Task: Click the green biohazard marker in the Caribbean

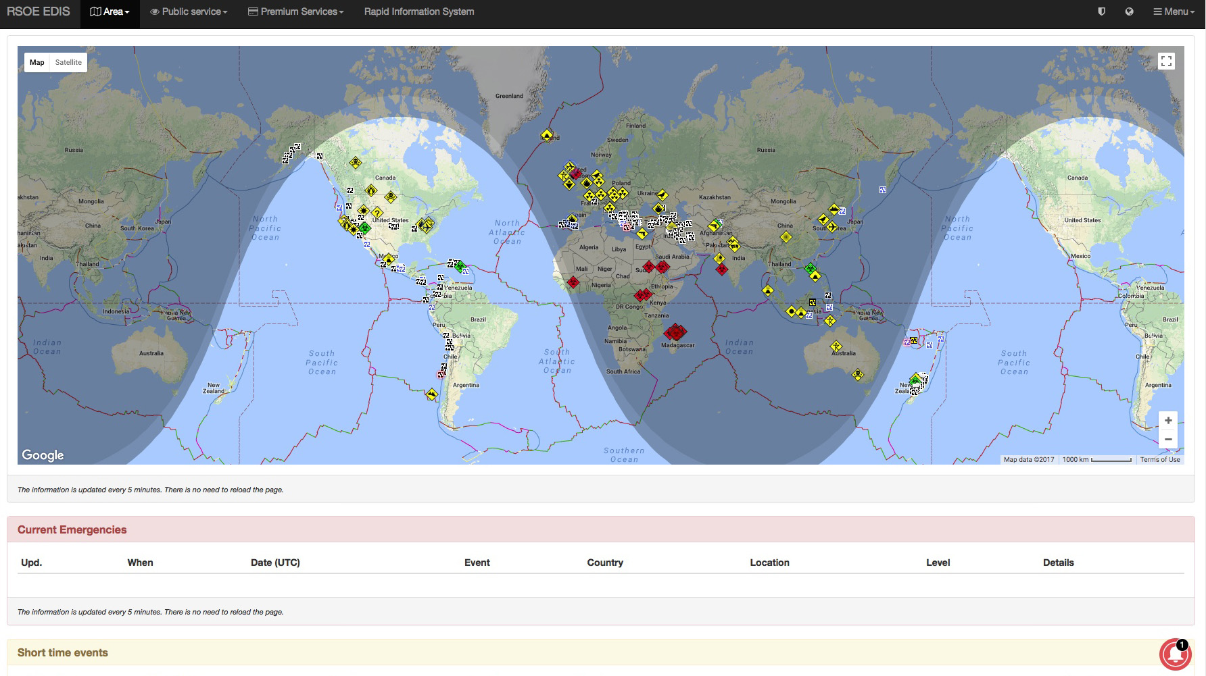Action: pyautogui.click(x=460, y=266)
